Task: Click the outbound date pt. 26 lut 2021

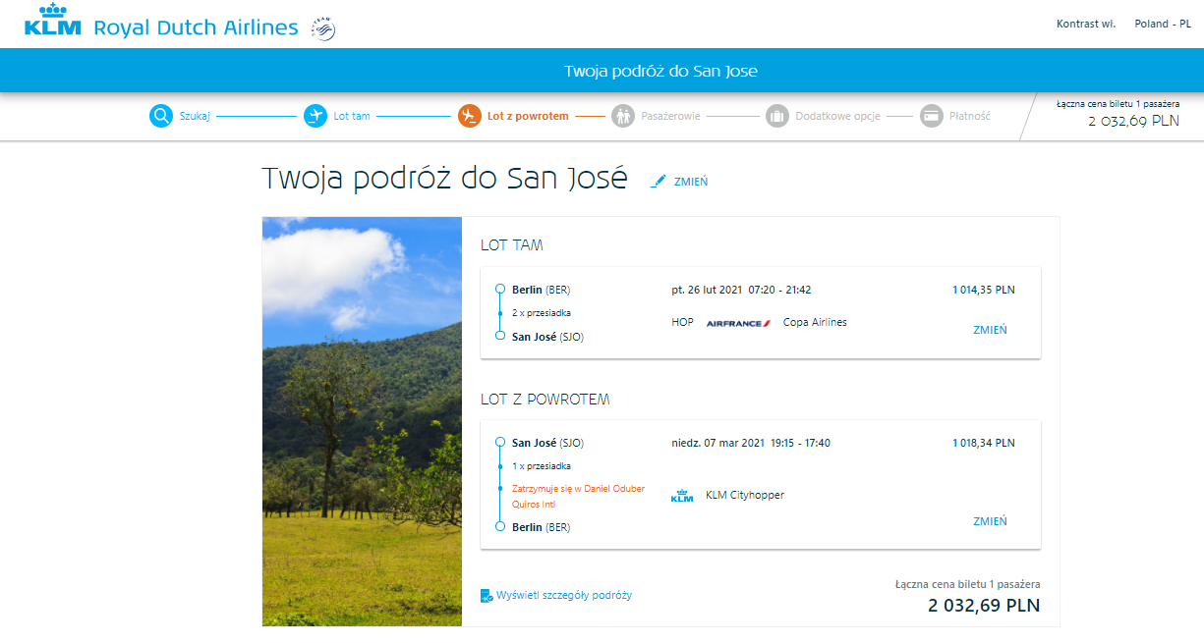Action: point(707,290)
